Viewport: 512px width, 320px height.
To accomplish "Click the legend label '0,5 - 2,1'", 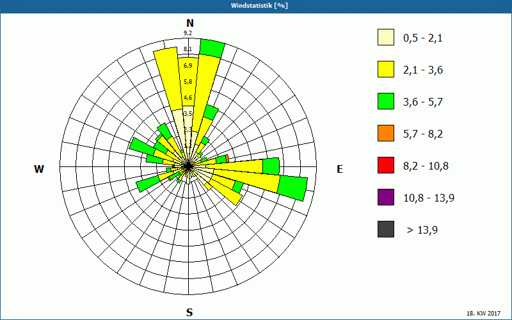I will click(423, 38).
